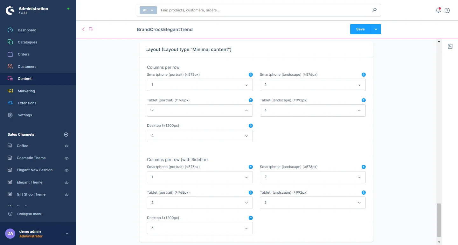458x245 pixels.
Task: Click the theme list icon next to back arrow
Action: [x=91, y=29]
